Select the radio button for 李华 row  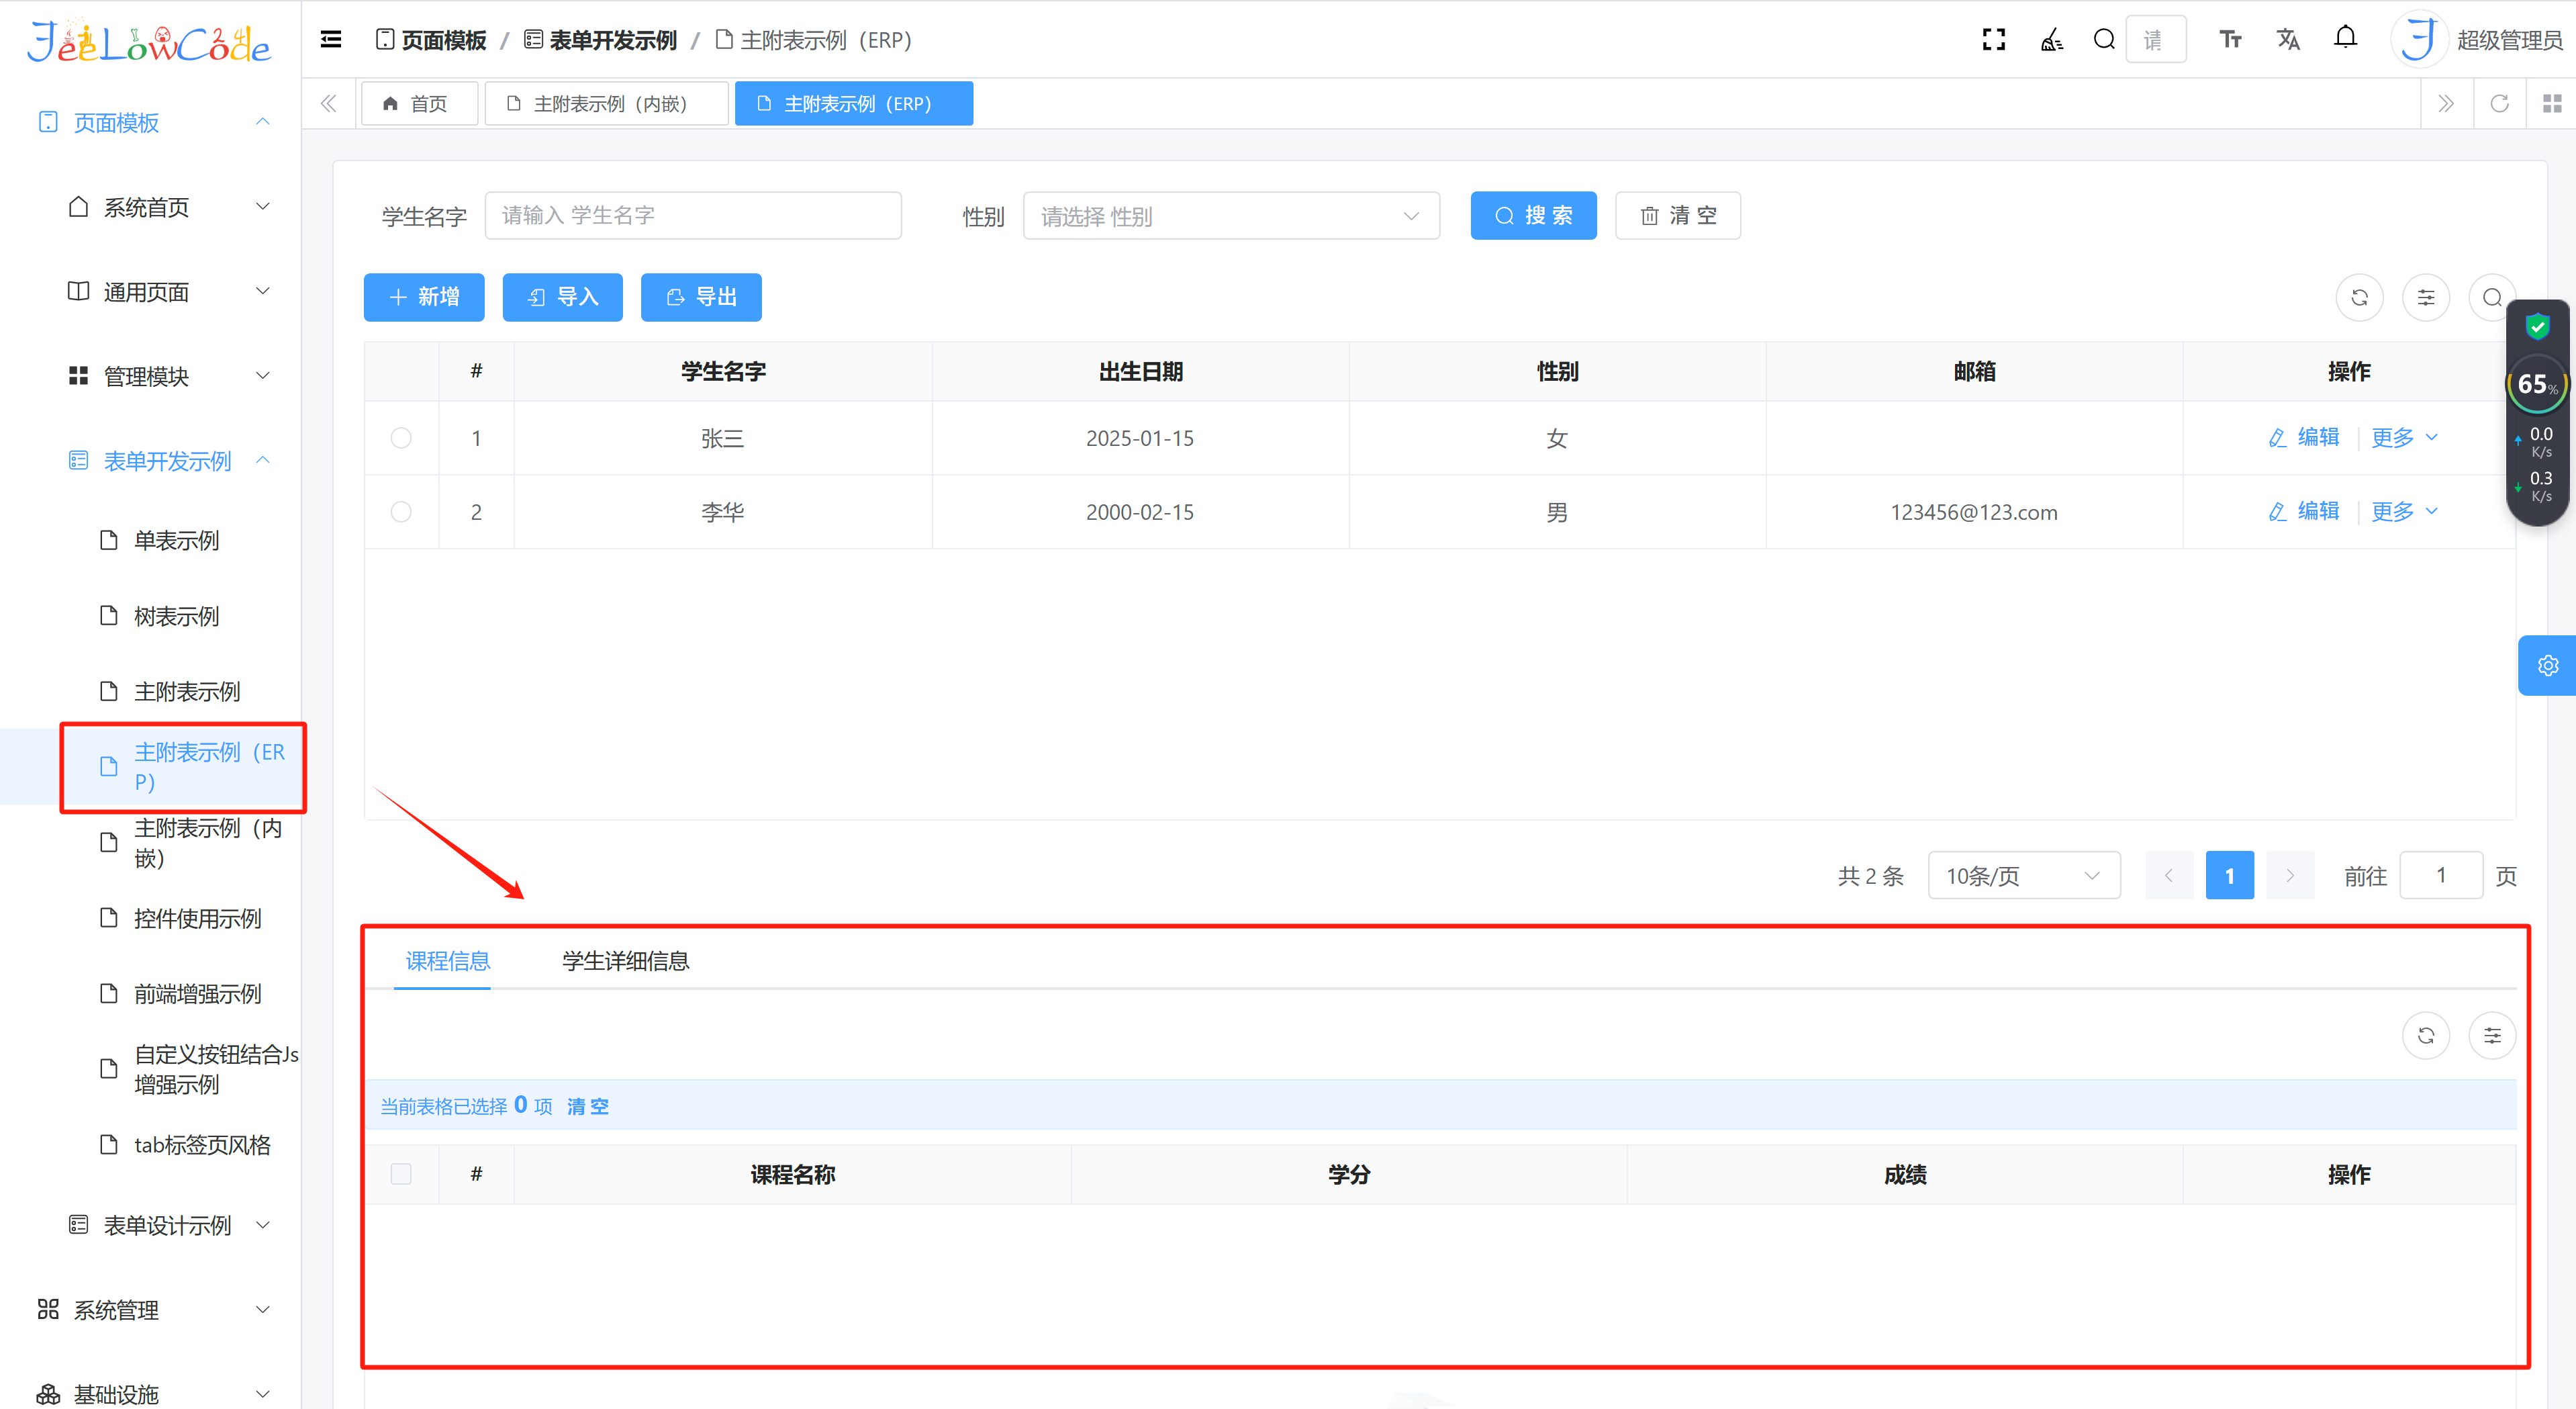click(401, 512)
